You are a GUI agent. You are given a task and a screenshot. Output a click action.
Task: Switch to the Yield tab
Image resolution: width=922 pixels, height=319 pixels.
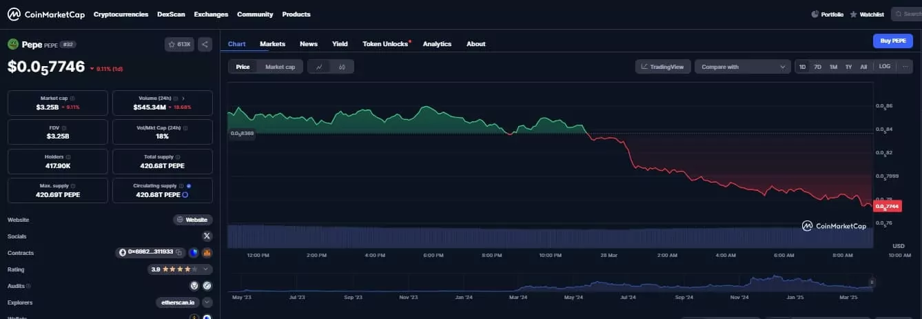click(340, 43)
